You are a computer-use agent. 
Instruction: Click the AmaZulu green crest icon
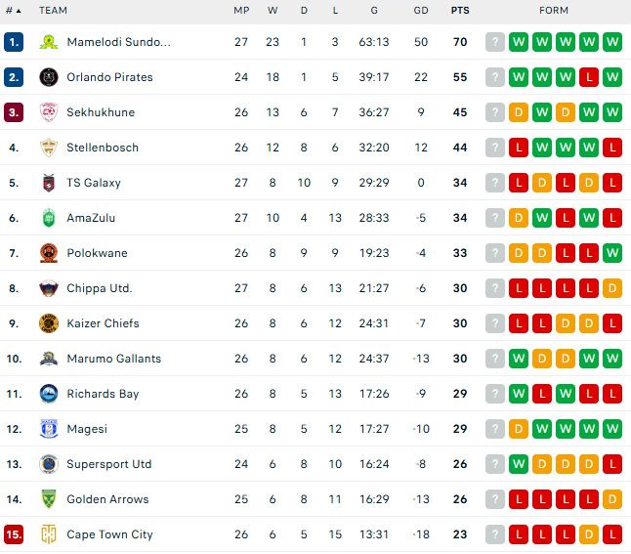click(x=49, y=218)
